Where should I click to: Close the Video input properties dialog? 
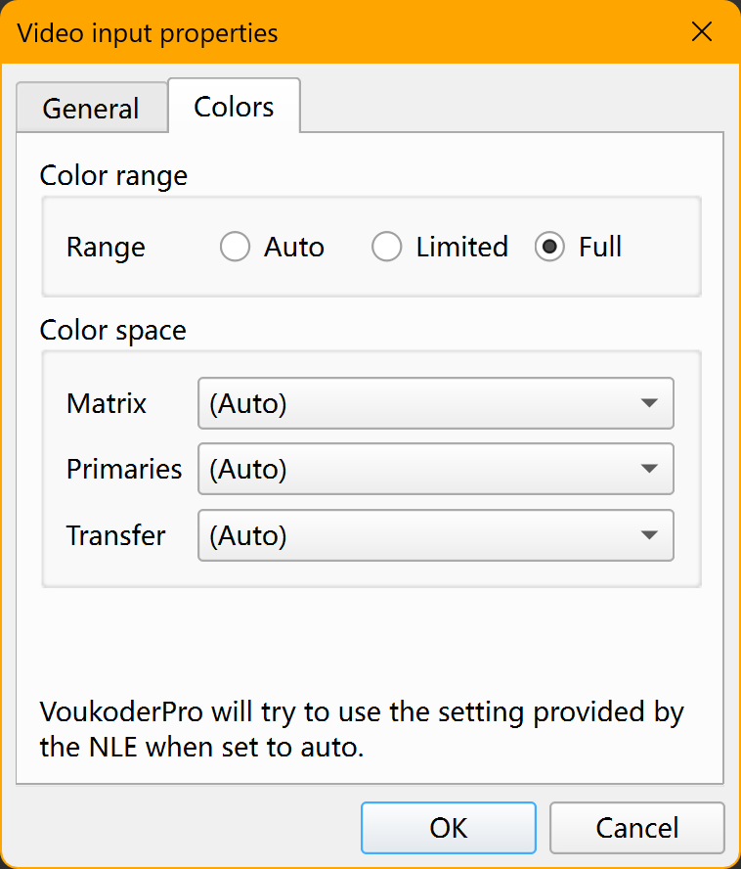click(x=702, y=32)
